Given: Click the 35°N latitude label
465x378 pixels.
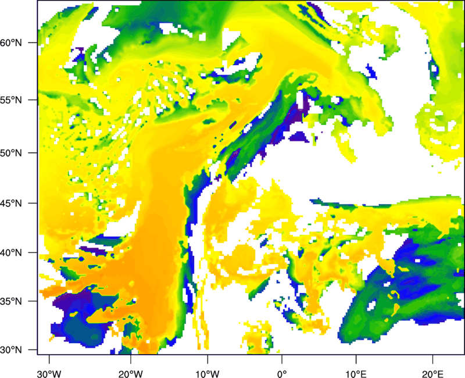Looking at the screenshot, I should click(11, 301).
